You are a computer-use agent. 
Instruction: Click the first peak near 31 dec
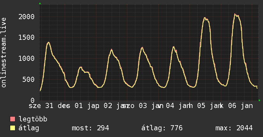coord(49,42)
